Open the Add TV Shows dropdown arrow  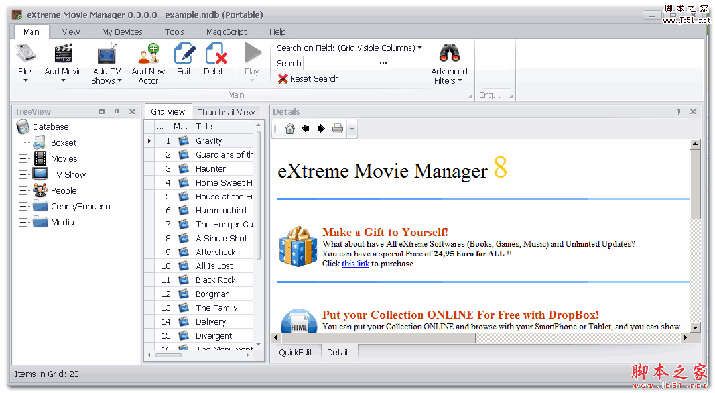click(119, 81)
